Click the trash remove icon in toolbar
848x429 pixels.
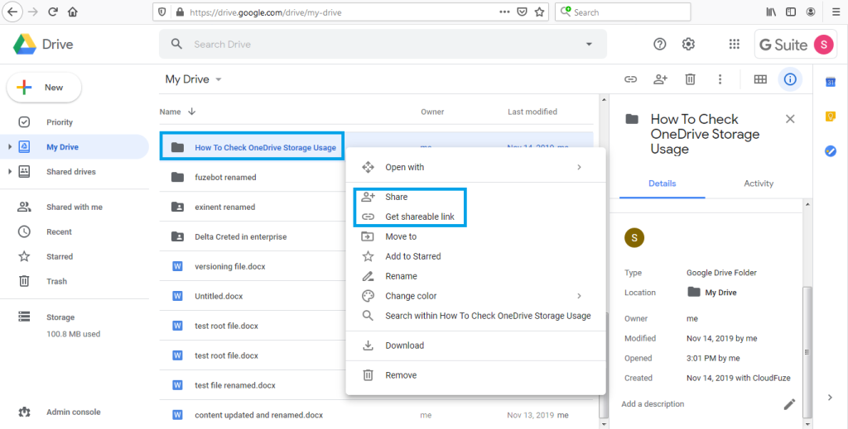pos(690,79)
